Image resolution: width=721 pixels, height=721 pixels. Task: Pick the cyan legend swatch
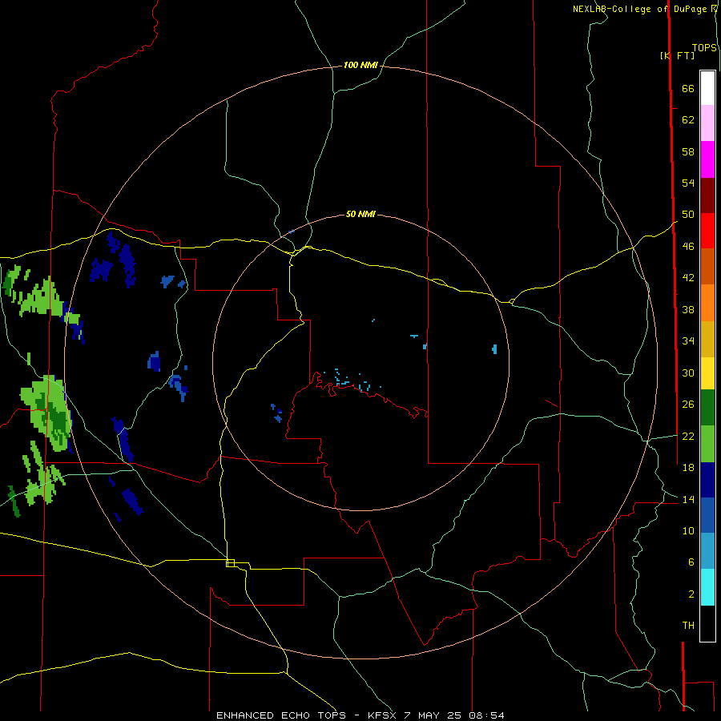707,587
